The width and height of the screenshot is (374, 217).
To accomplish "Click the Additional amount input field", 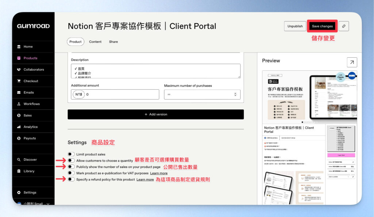I will point(115,94).
